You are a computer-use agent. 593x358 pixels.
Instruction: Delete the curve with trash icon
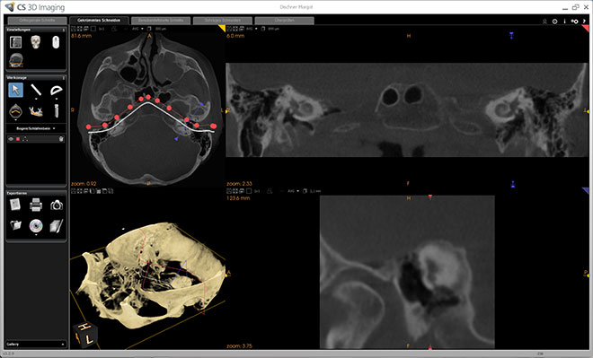[x=61, y=139]
